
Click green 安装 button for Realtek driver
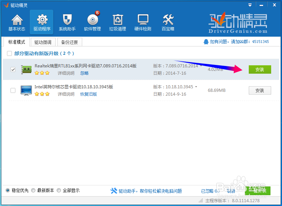point(260,69)
